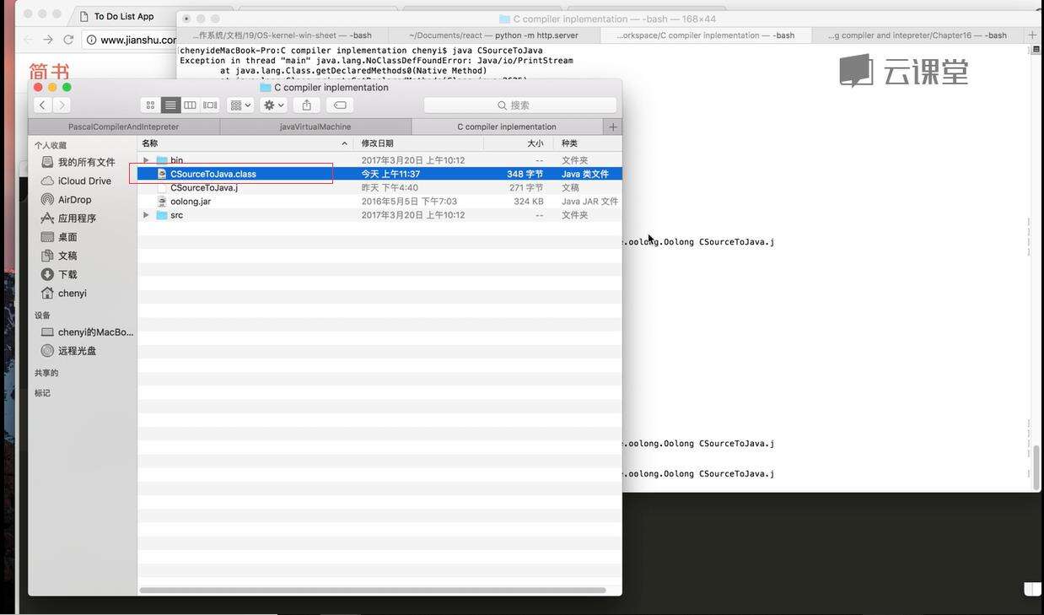Go back in Finder

pos(42,105)
